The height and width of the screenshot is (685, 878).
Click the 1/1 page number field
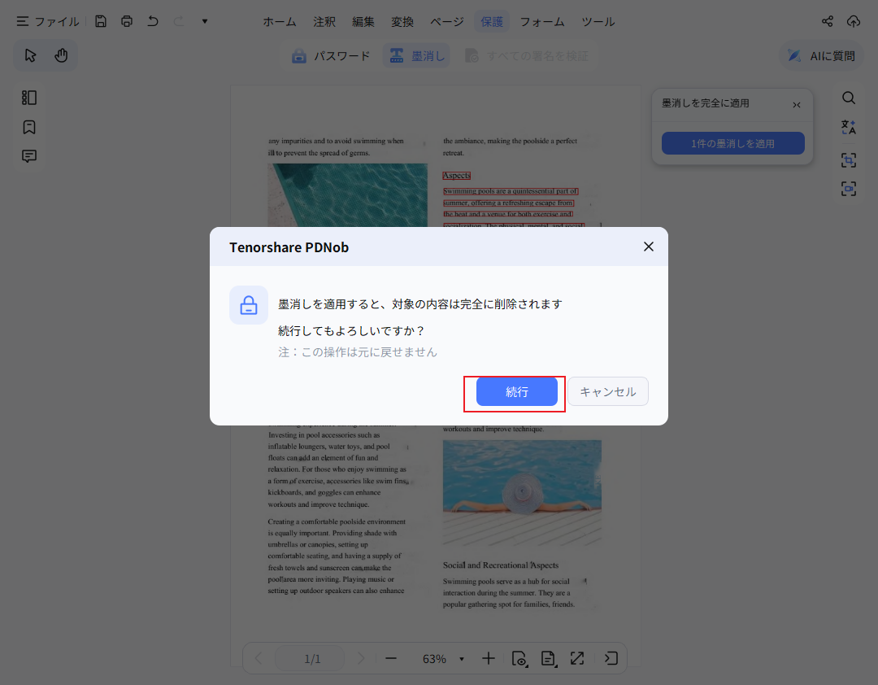pos(312,659)
